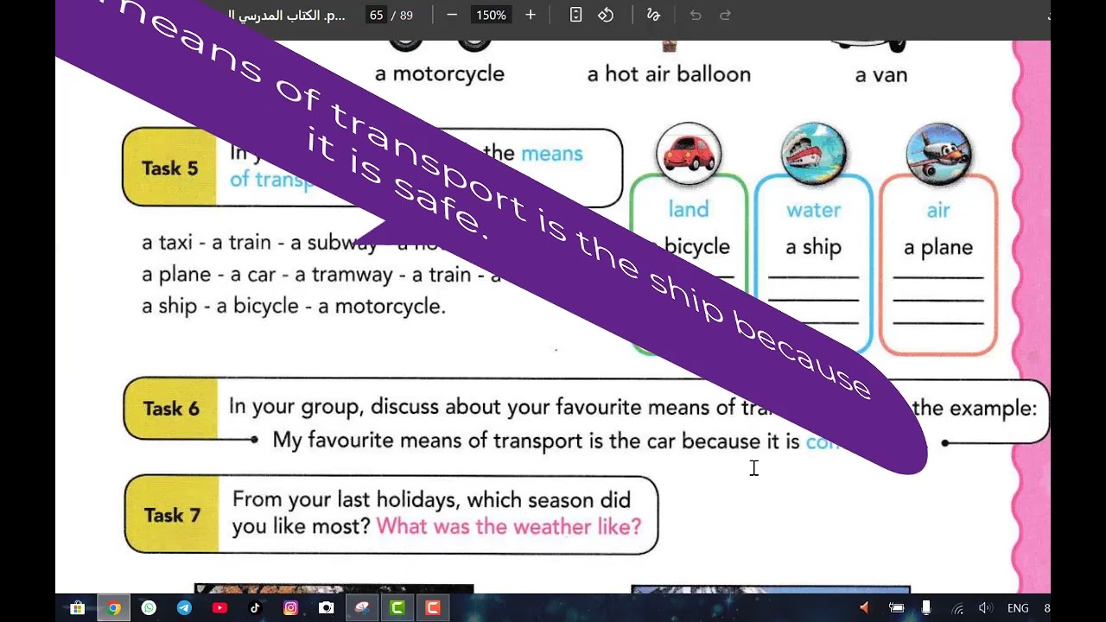Click the Task 6 yellow label
1106x622 pixels.
coord(170,409)
